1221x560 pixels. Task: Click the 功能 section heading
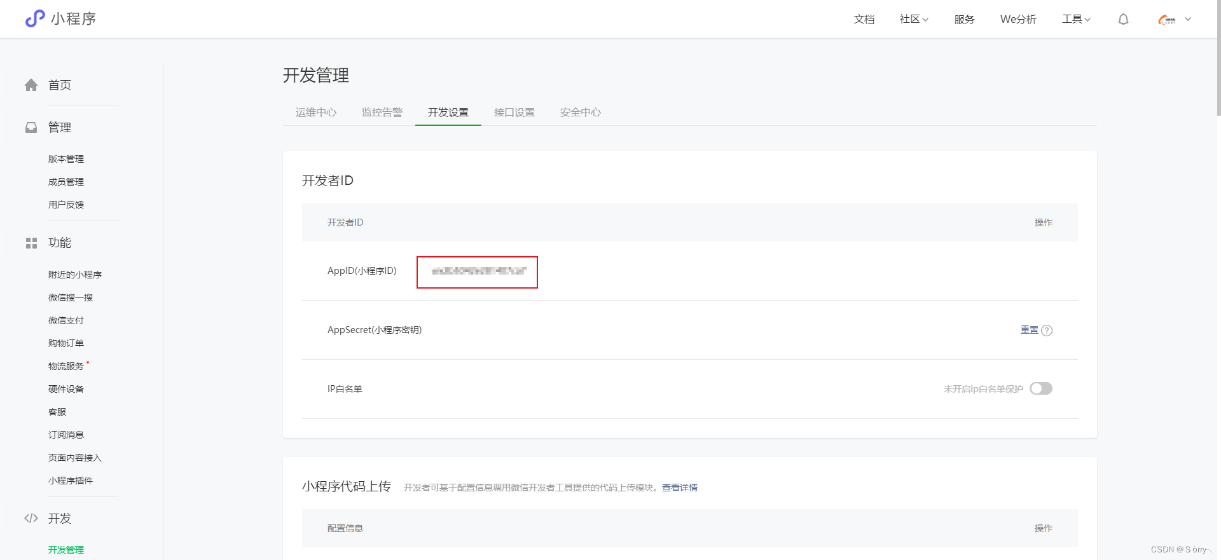tap(60, 243)
